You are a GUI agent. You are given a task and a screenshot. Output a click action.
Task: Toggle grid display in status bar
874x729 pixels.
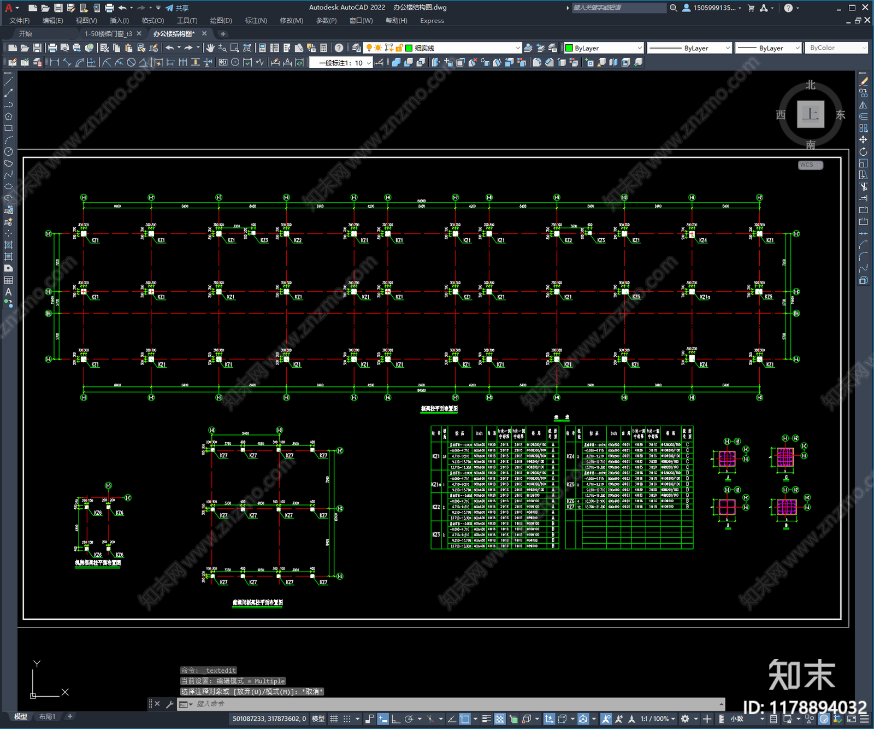334,719
